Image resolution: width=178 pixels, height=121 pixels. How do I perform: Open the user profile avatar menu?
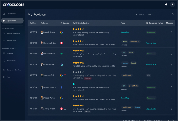pyautogui.click(x=173, y=5)
